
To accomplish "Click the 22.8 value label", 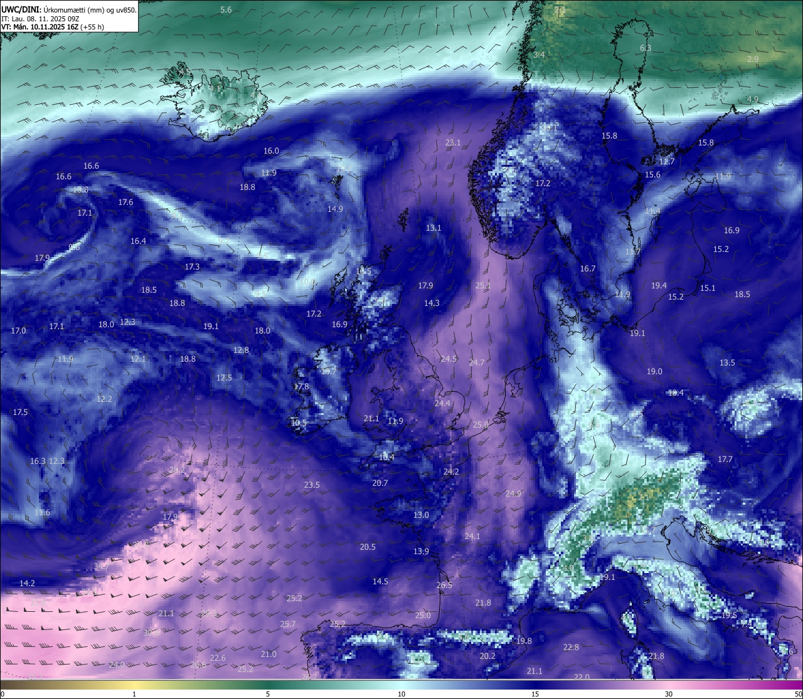I will [571, 648].
